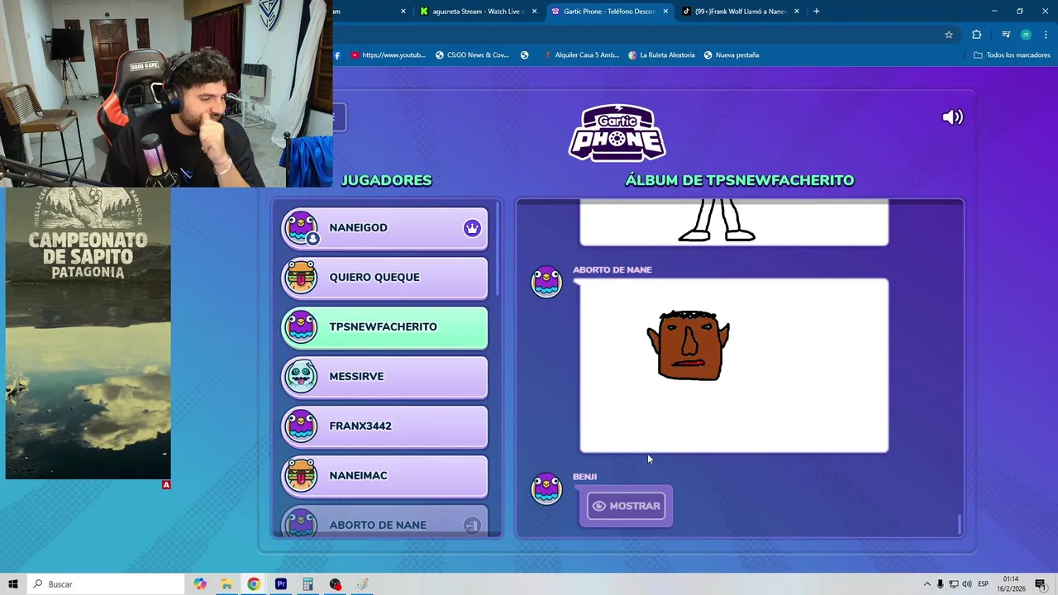Click the ESP language indicator
Screen dimensions: 1058x595
click(984, 584)
